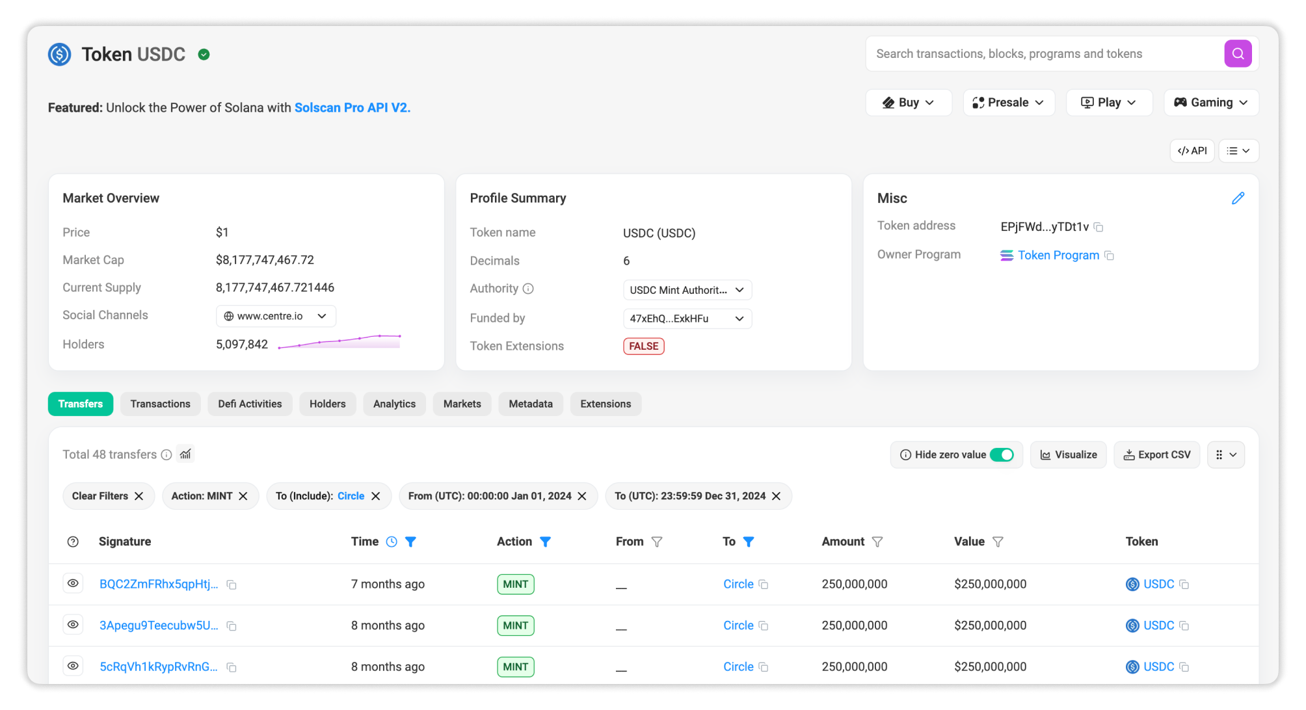Open the Action column filter funnel
The image size is (1306, 710).
point(546,541)
